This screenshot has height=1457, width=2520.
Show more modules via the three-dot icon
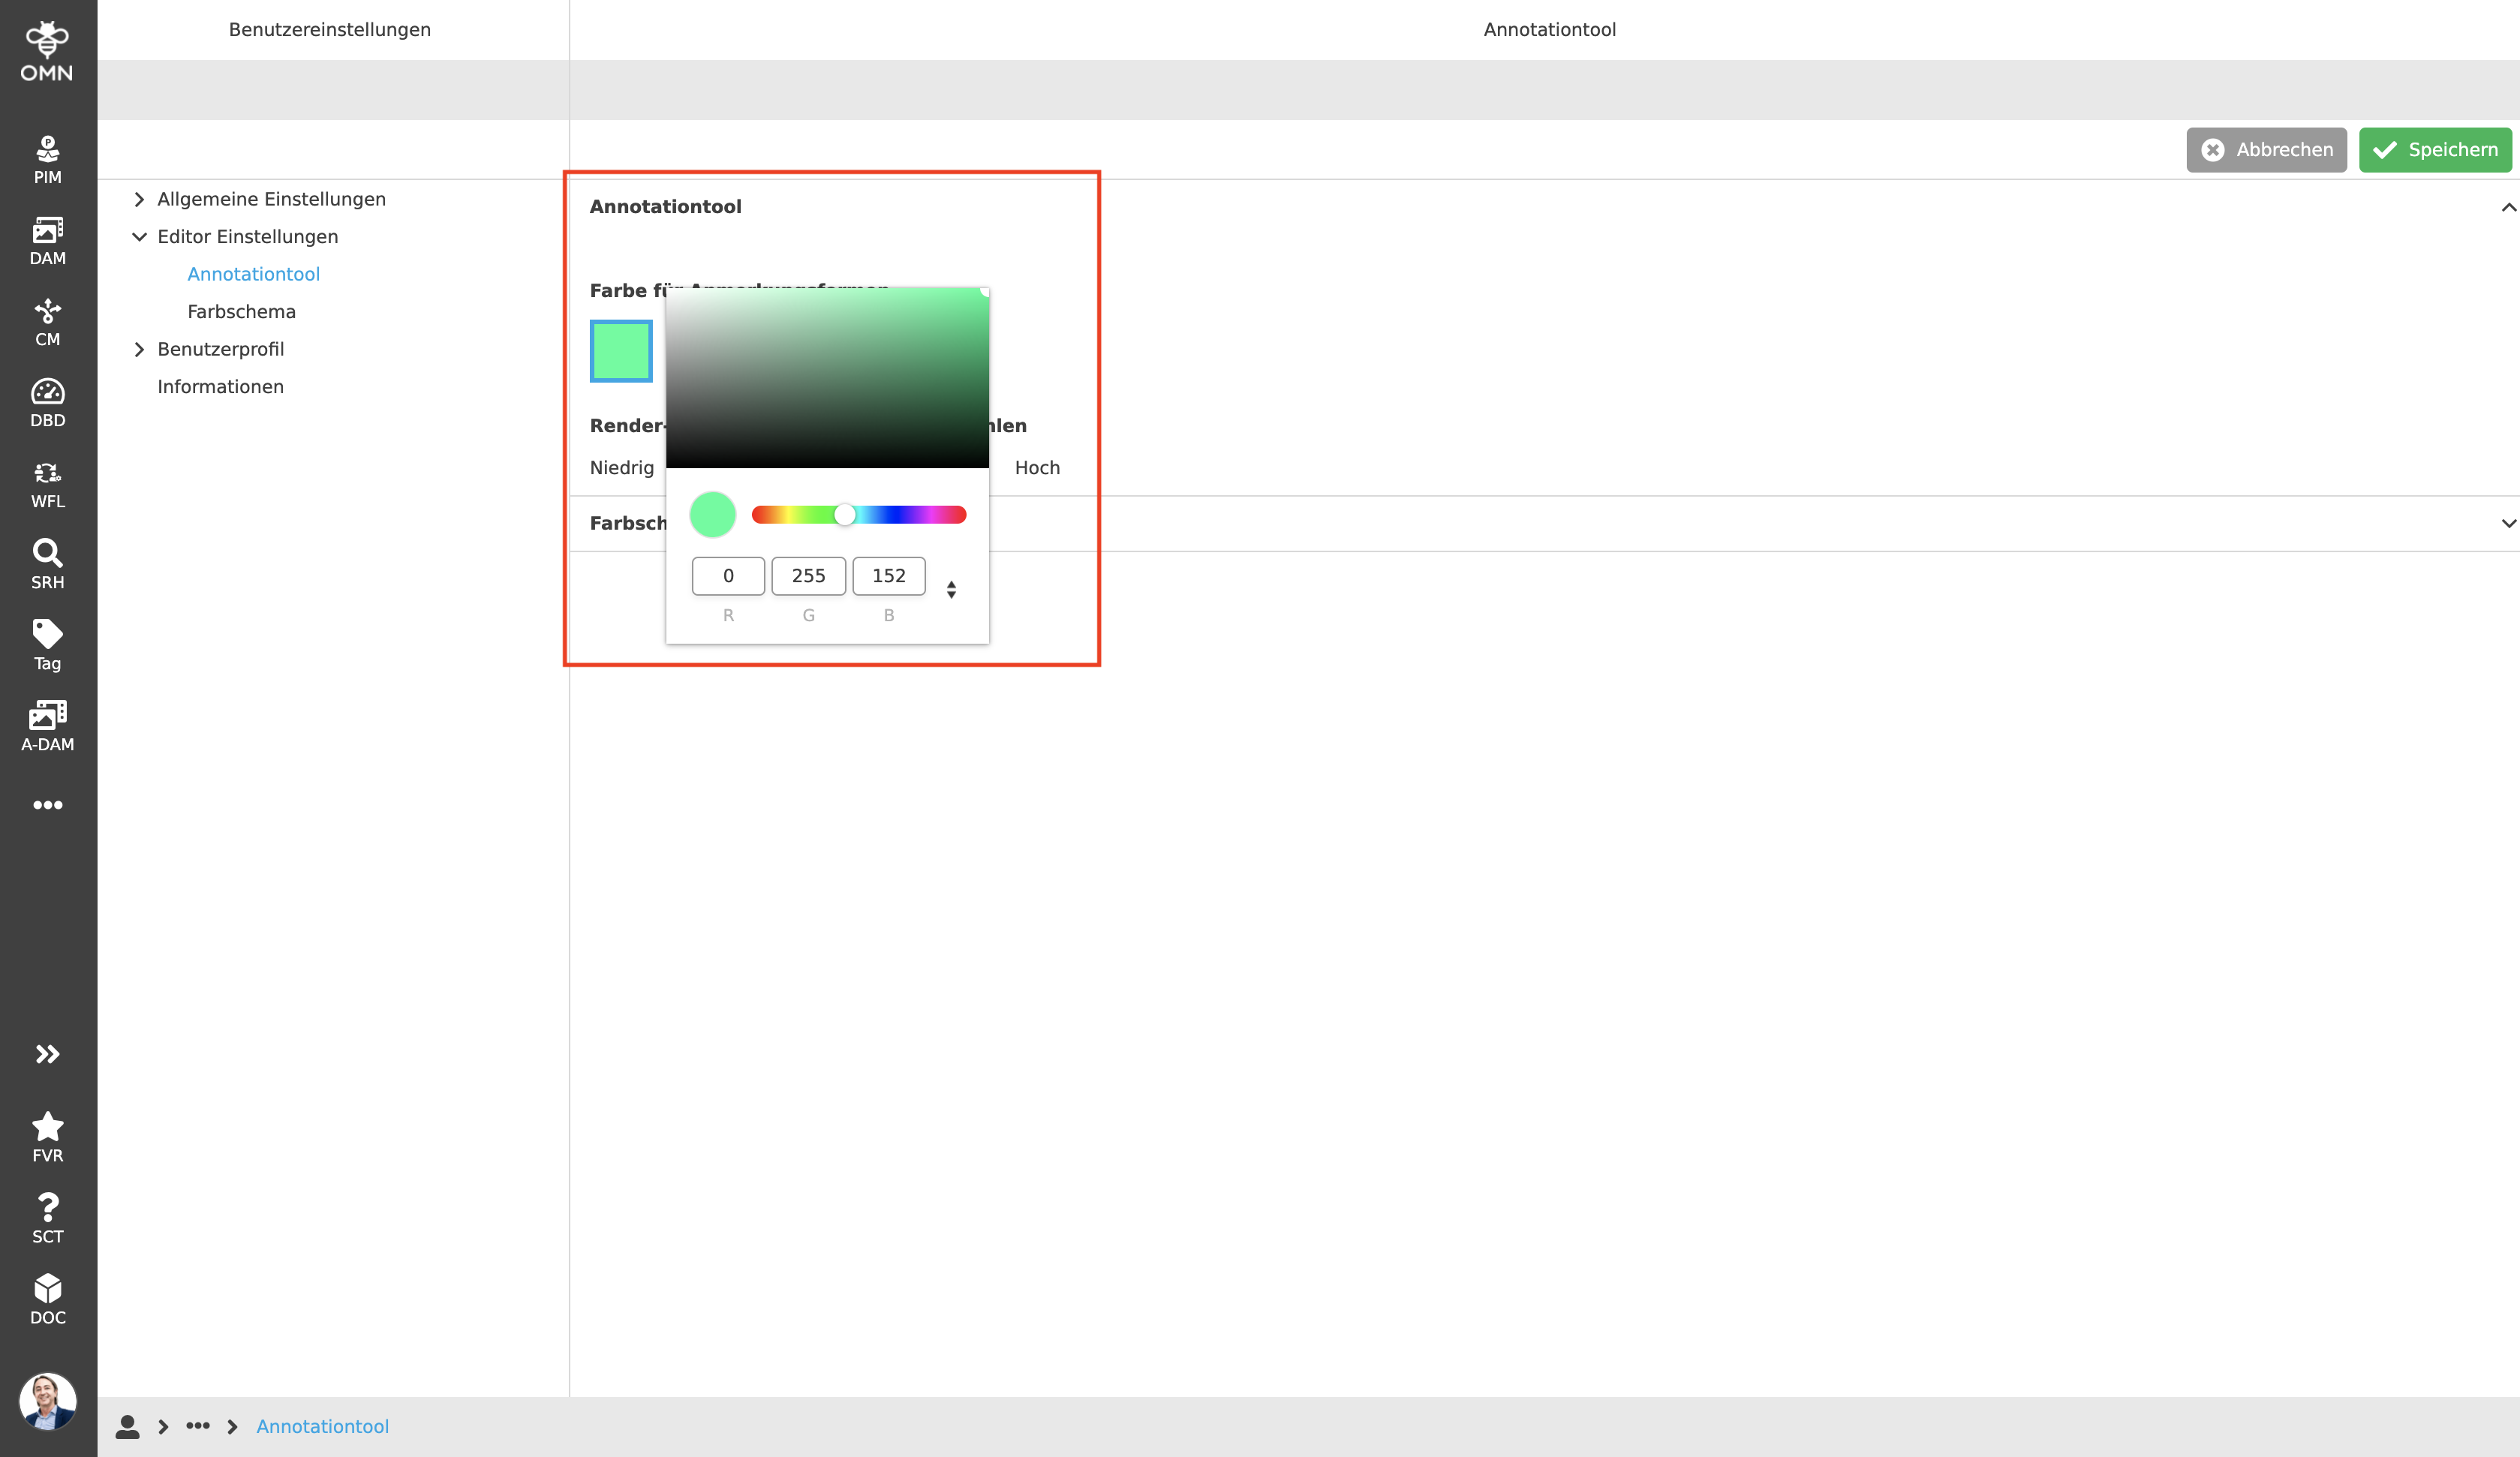47,805
